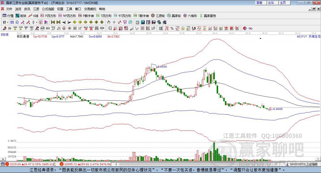Click the 极反通道 indicator name
321x173 pixels.
click(23, 36)
